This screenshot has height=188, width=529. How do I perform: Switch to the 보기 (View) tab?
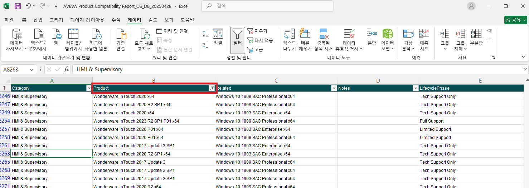click(x=169, y=20)
